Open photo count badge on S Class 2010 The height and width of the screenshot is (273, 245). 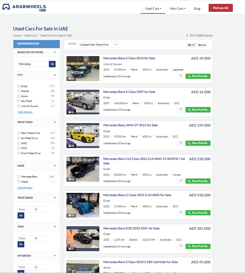coord(71,79)
